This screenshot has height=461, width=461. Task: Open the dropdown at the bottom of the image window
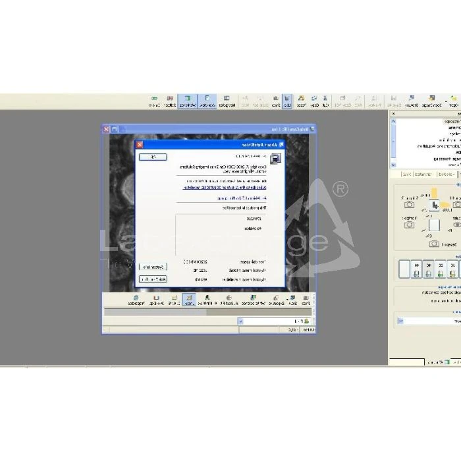(240, 321)
